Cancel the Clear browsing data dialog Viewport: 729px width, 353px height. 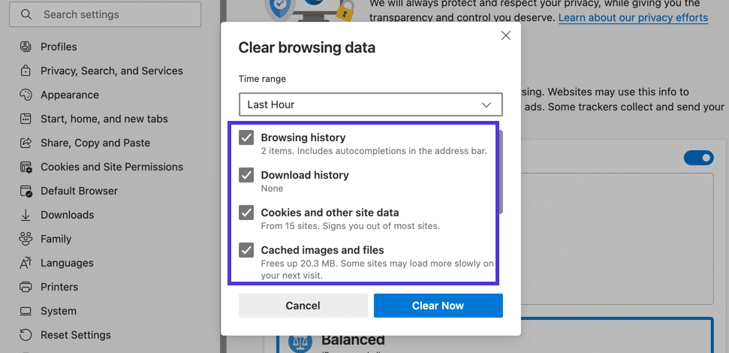click(x=303, y=306)
